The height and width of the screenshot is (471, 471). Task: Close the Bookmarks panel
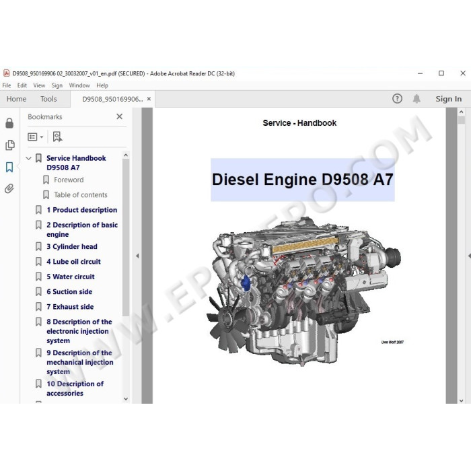[120, 116]
